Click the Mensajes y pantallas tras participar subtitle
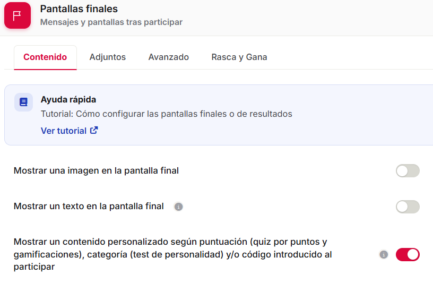433x283 pixels. tap(111, 22)
